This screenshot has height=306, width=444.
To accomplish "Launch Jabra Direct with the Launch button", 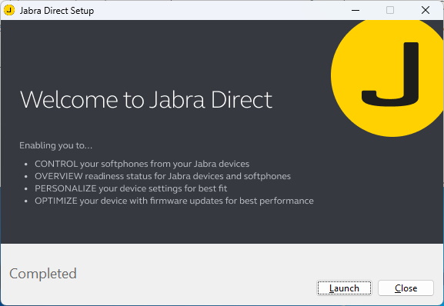I will [x=344, y=288].
